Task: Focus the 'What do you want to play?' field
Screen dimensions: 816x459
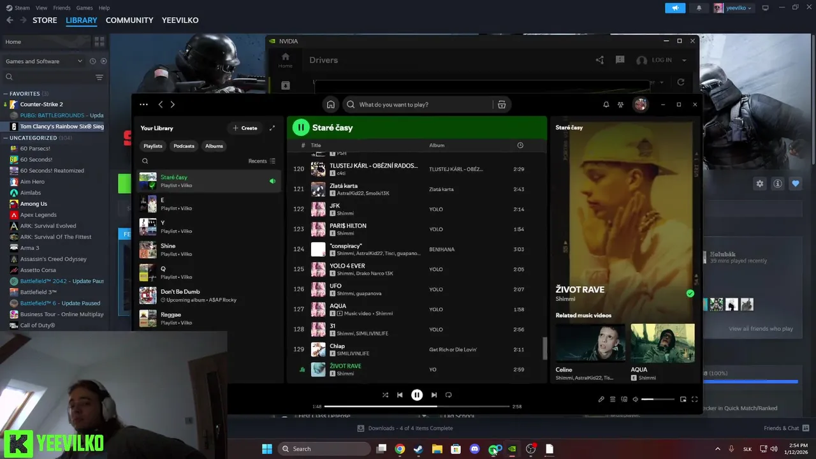Action: [x=418, y=105]
